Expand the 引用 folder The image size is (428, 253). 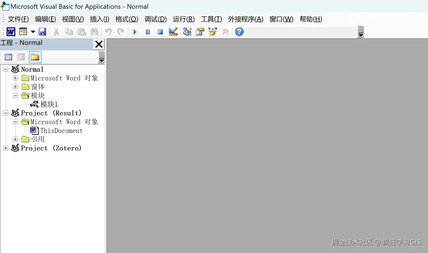click(x=15, y=139)
